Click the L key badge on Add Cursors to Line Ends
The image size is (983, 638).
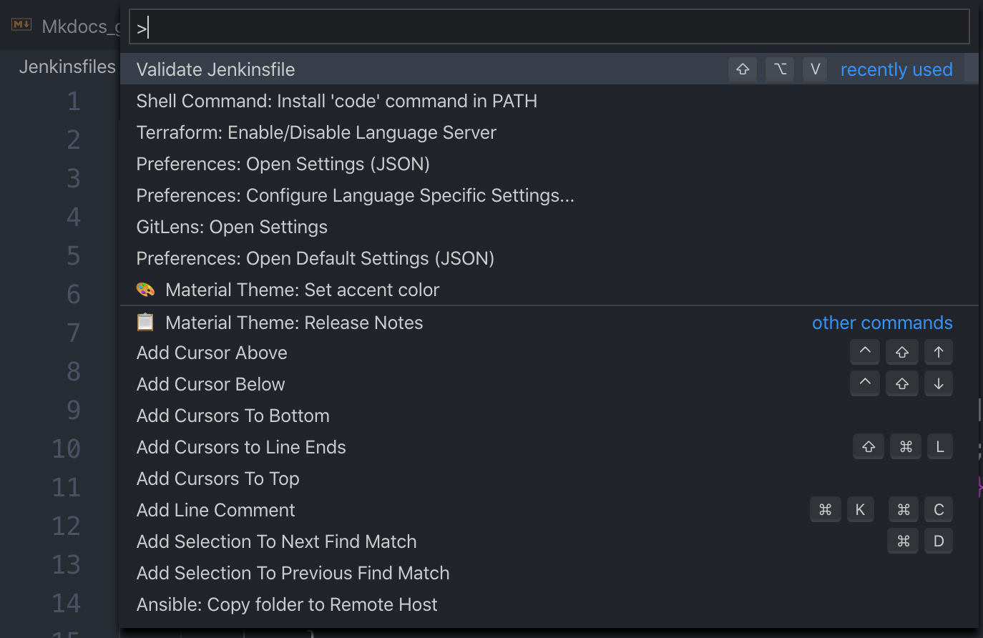939,446
